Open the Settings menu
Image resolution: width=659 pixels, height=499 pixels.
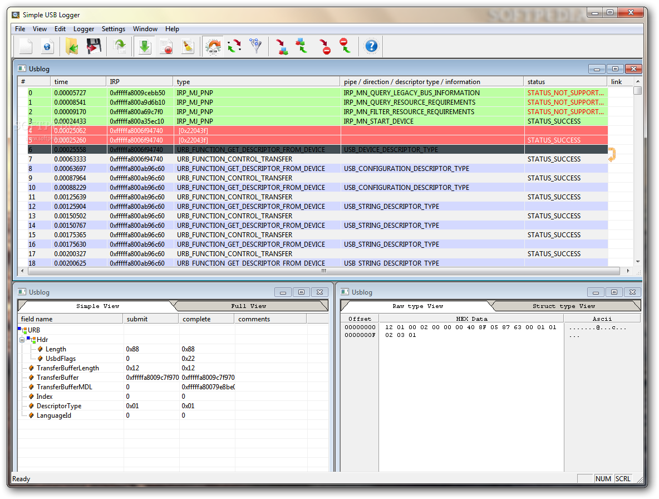click(x=114, y=28)
